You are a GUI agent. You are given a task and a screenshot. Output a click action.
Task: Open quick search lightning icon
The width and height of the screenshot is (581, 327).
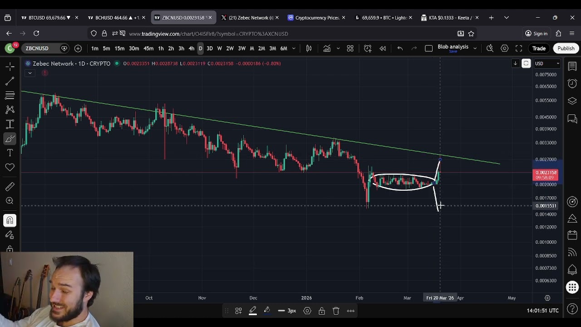[490, 48]
